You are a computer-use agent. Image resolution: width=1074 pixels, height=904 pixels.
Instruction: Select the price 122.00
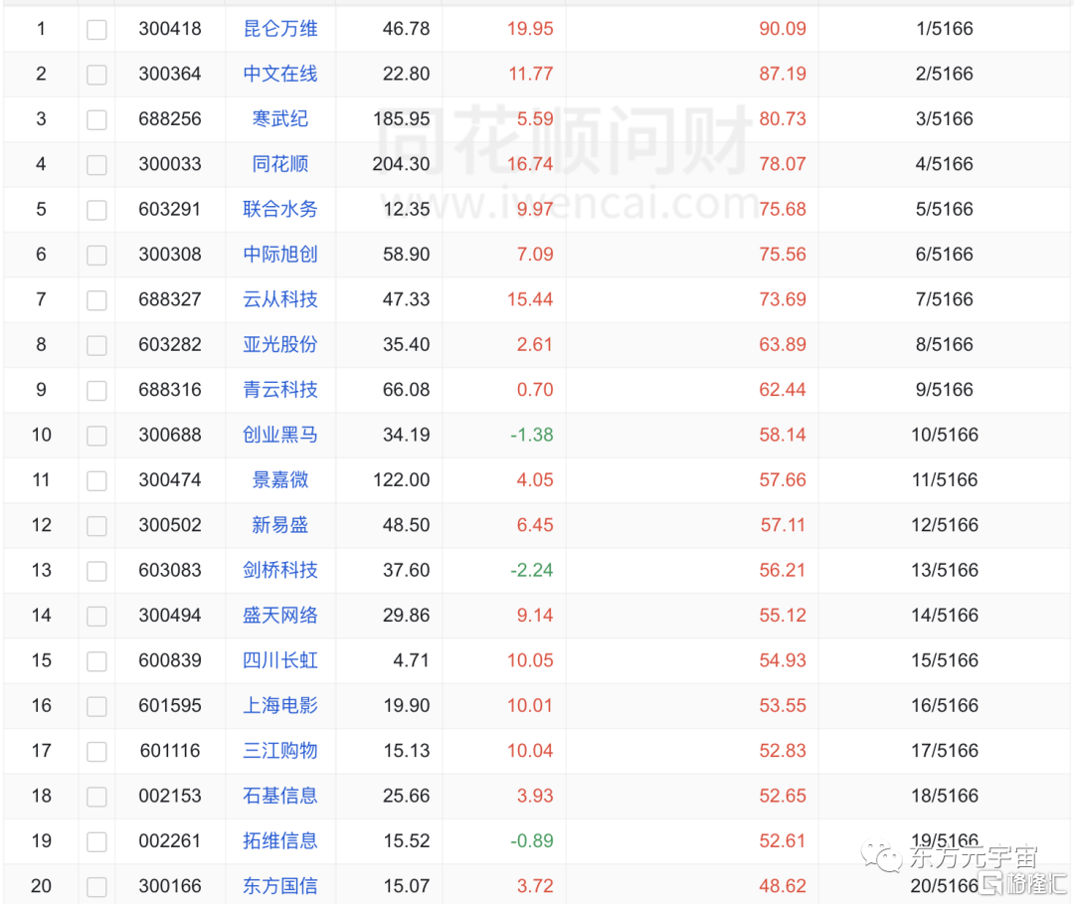tap(402, 480)
